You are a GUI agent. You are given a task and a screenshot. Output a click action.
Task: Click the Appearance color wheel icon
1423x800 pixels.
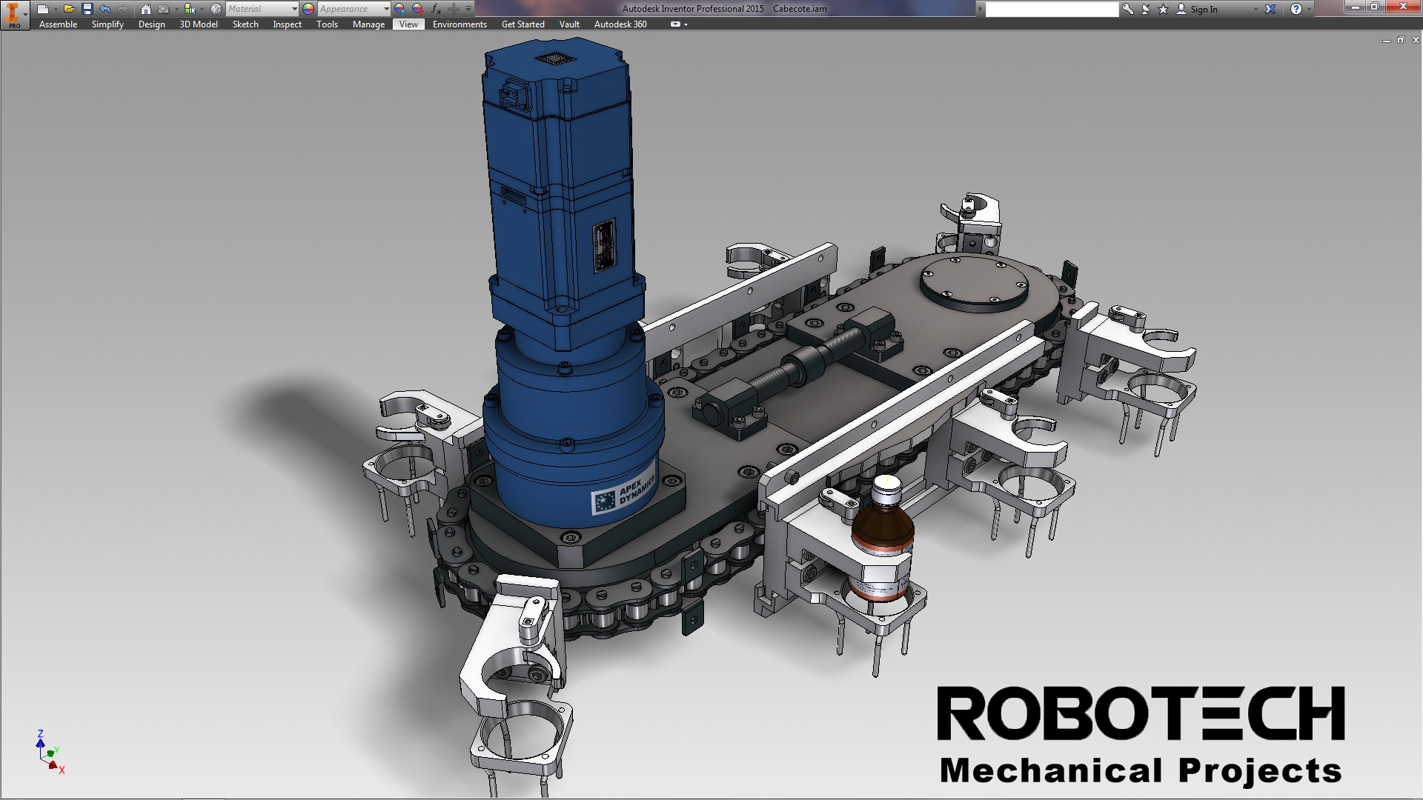(x=308, y=9)
